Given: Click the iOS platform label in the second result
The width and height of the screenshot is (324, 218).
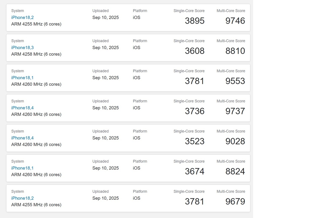Looking at the screenshot, I should click(137, 47).
